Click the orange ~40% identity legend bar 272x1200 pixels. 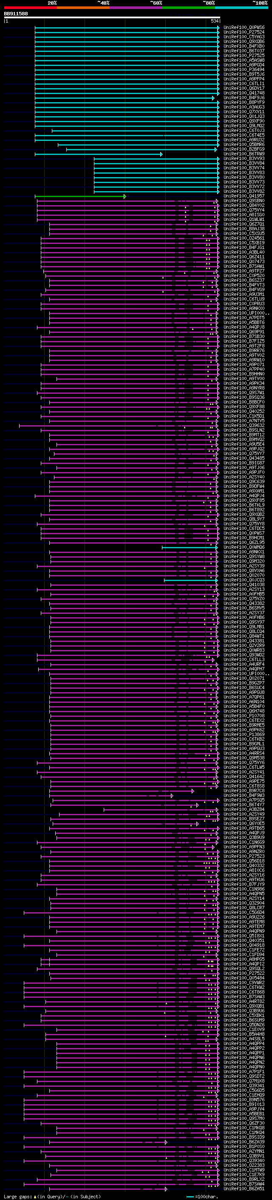coord(83,8)
